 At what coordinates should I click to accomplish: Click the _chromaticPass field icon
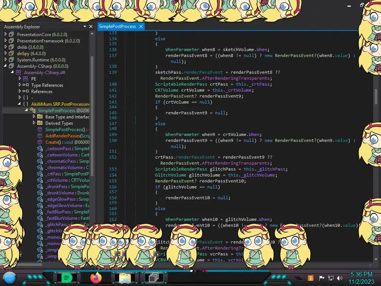(40, 161)
